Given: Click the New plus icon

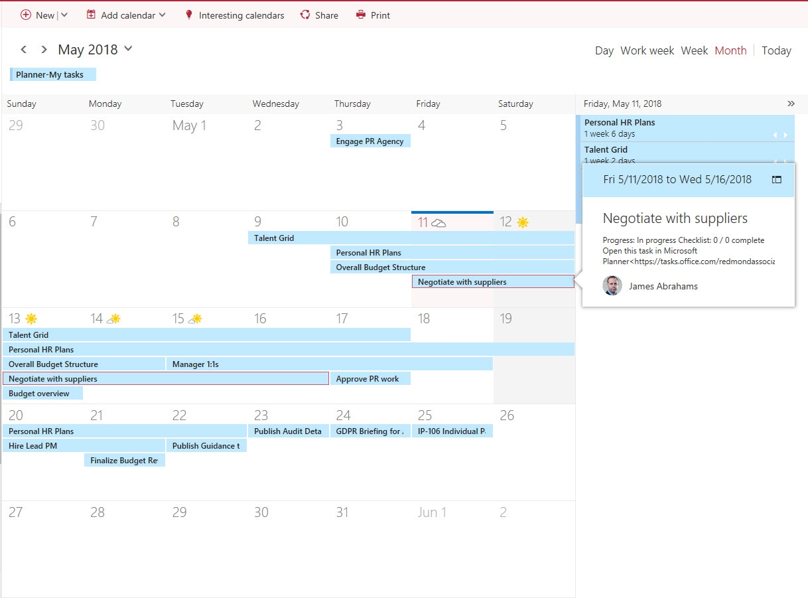Looking at the screenshot, I should point(26,15).
